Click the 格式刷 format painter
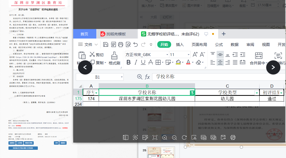Image resolution: width=286 pixels, height=158 pixels. pos(114,58)
